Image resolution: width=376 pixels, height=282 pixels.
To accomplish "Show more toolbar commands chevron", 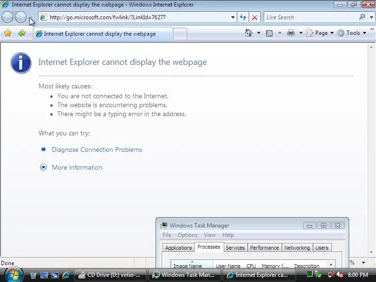I will click(x=372, y=29).
